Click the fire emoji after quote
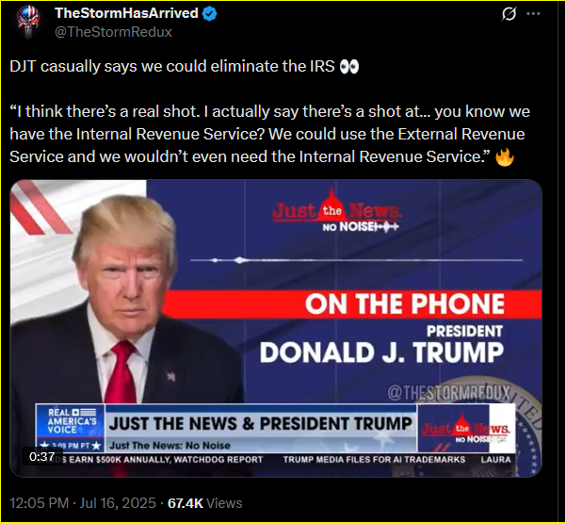Screen dimensions: 566x523 tap(505, 156)
